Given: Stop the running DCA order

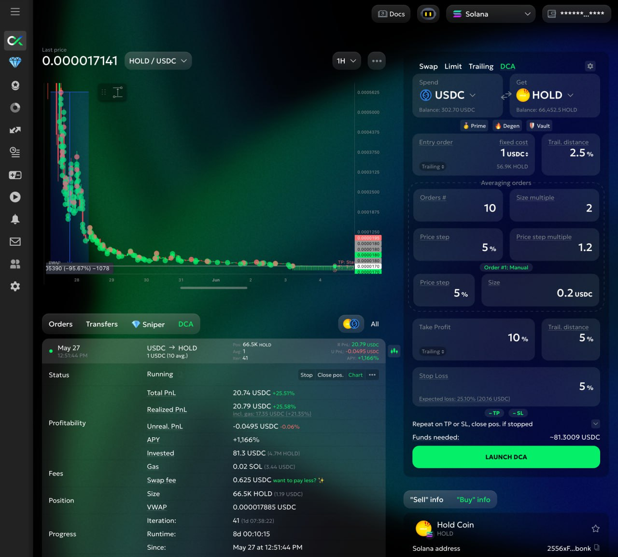Looking at the screenshot, I should click(x=306, y=375).
